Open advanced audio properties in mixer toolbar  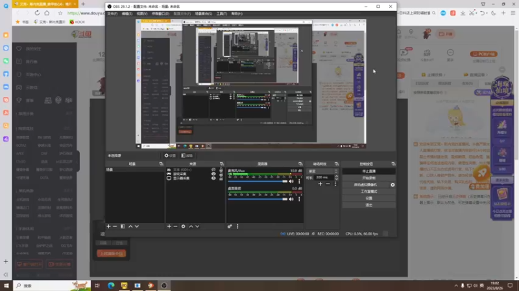[x=230, y=226]
